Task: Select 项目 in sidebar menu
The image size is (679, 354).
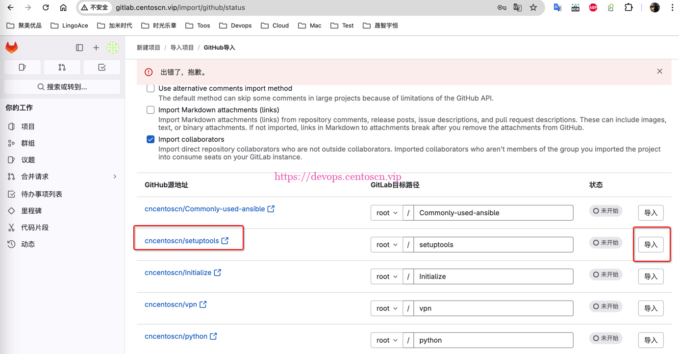Action: coord(28,126)
